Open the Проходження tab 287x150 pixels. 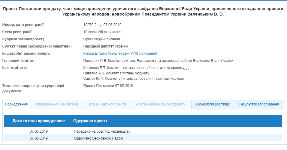[x=17, y=104]
